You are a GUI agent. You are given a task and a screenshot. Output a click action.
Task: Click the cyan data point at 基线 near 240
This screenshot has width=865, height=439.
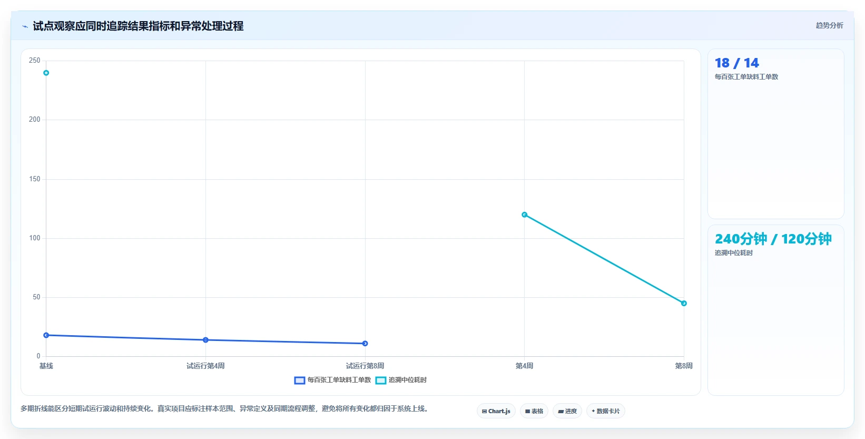pyautogui.click(x=46, y=73)
